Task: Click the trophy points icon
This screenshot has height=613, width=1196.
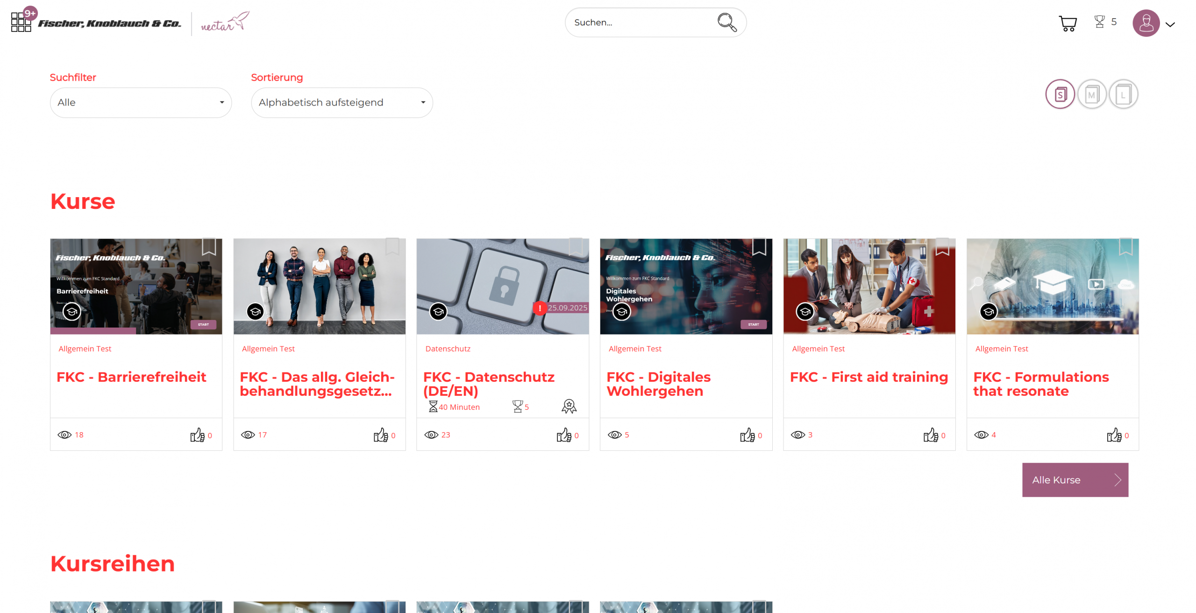Action: click(x=1099, y=22)
